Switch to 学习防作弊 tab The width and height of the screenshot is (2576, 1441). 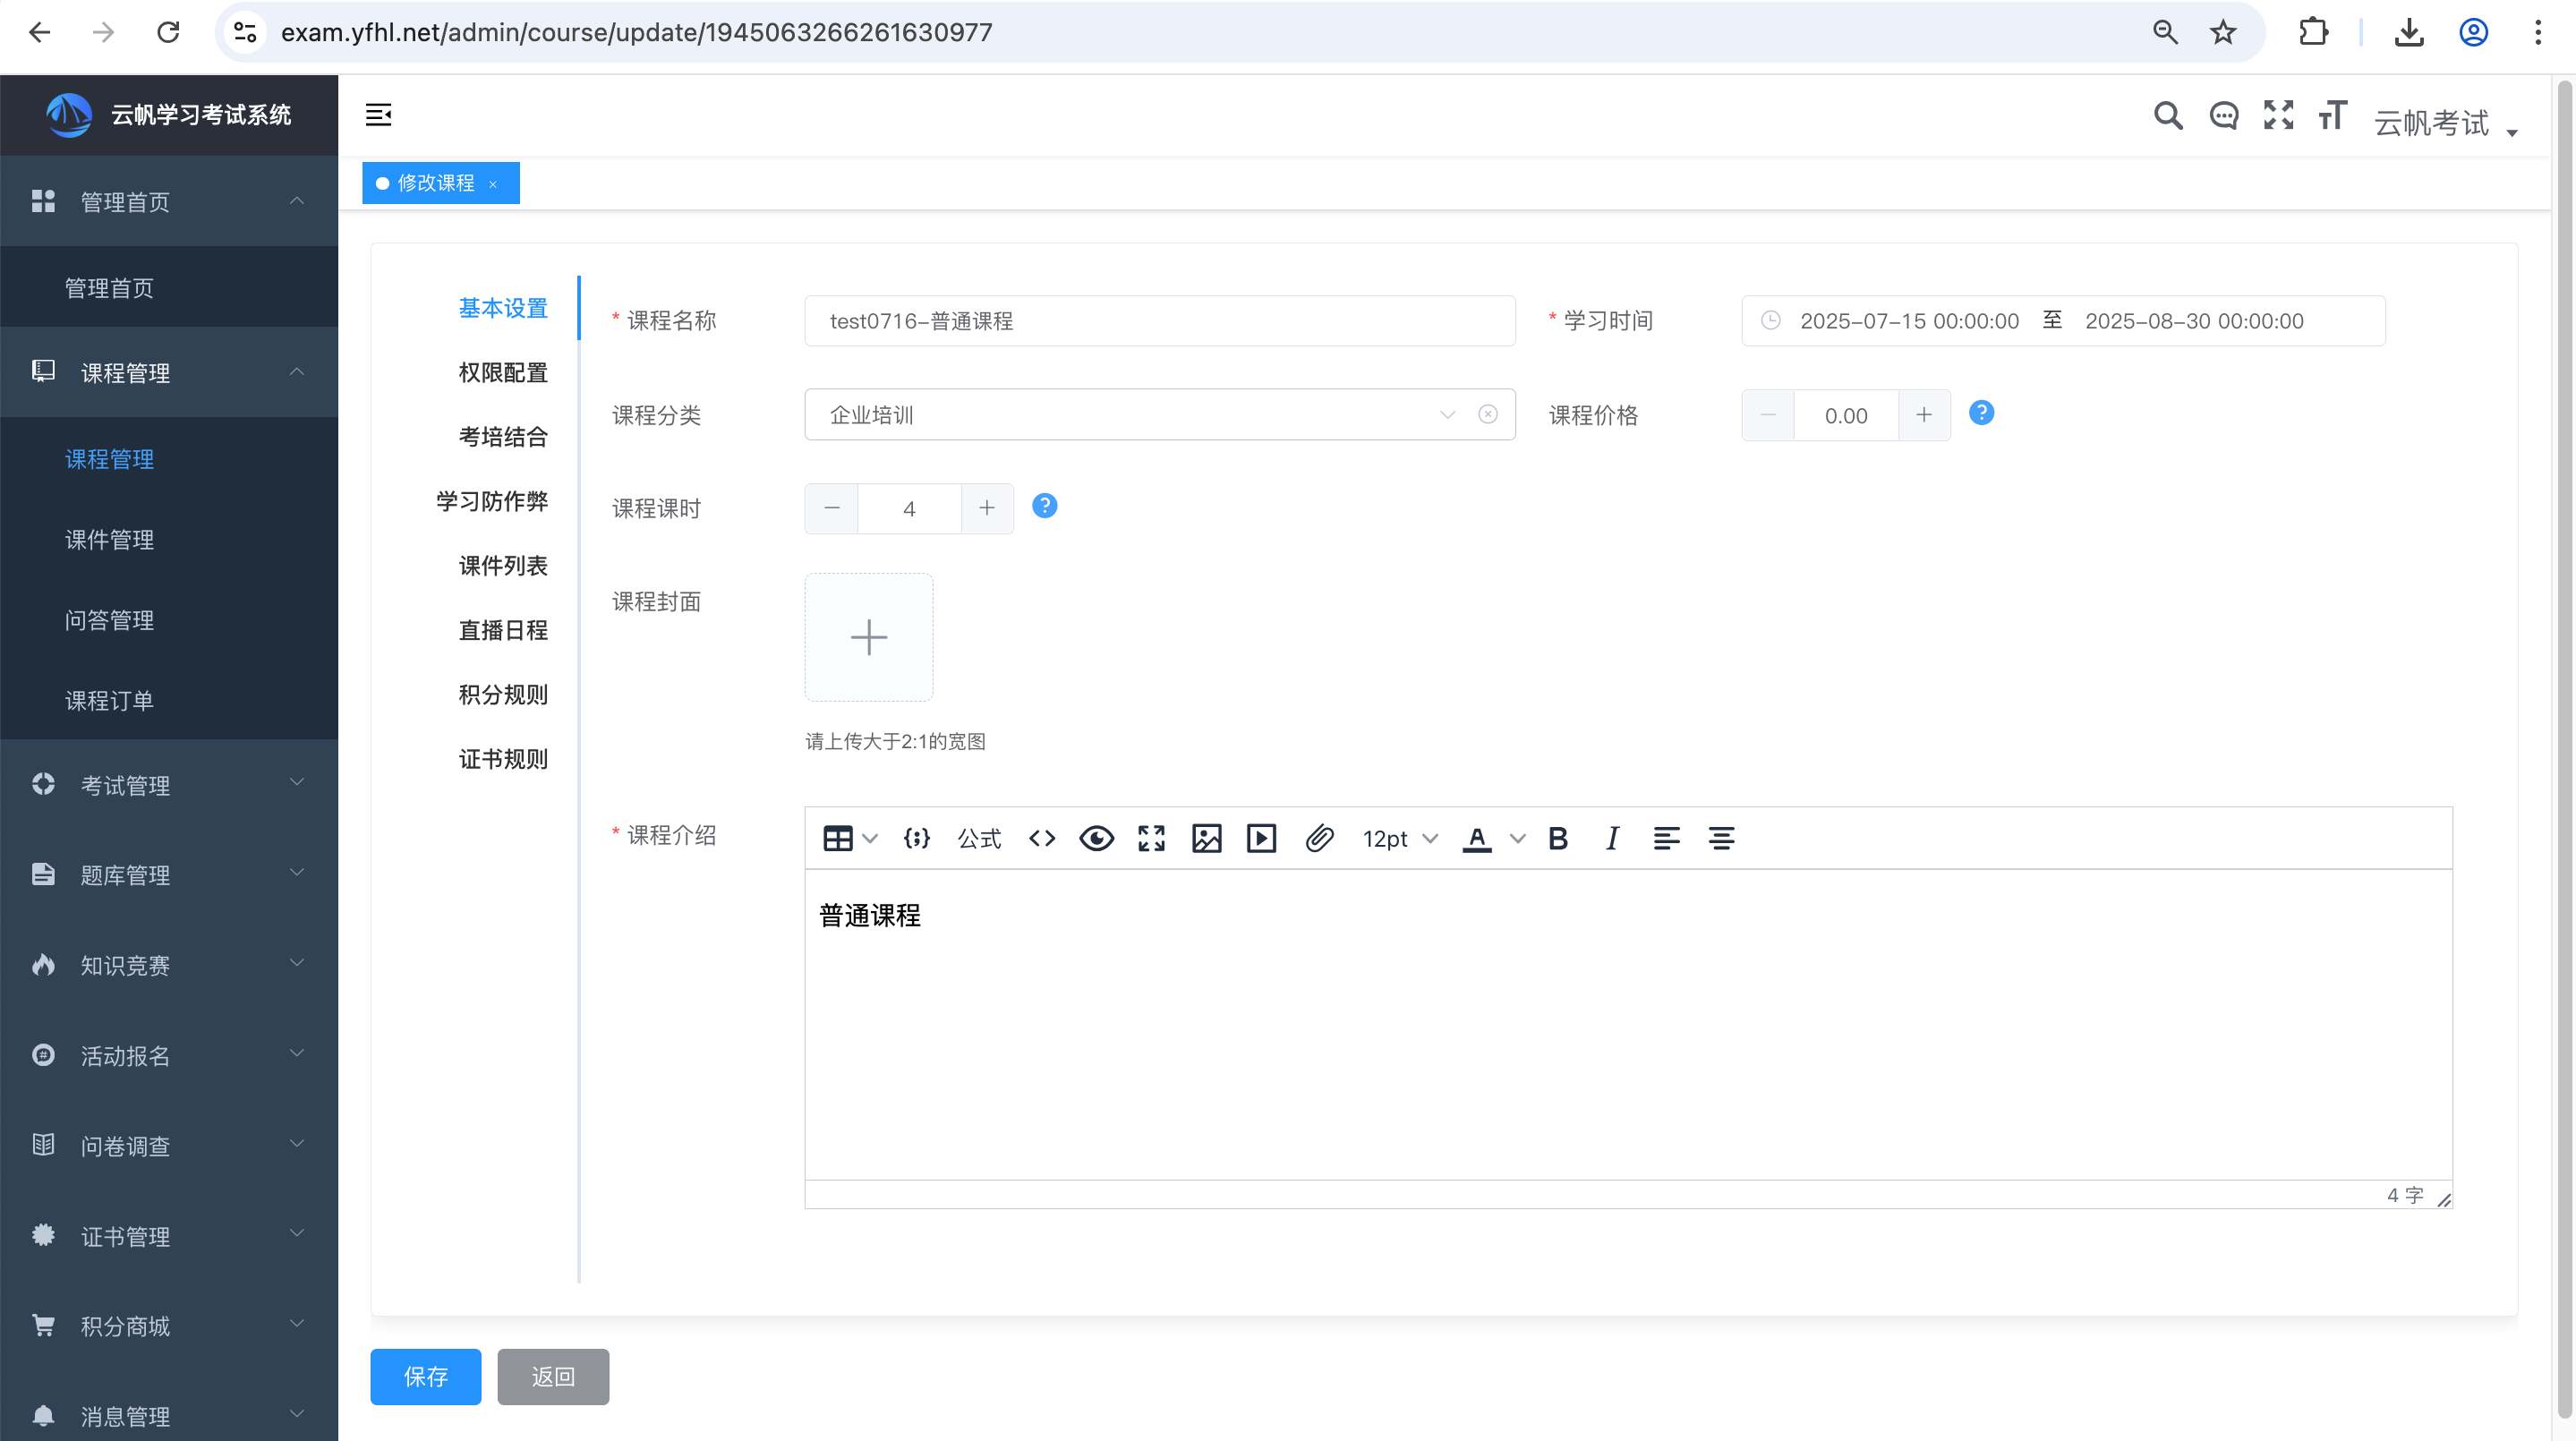[492, 501]
